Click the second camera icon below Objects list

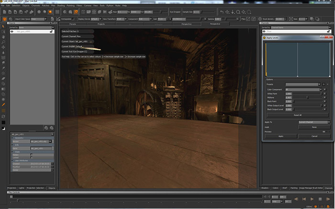(x=52, y=128)
